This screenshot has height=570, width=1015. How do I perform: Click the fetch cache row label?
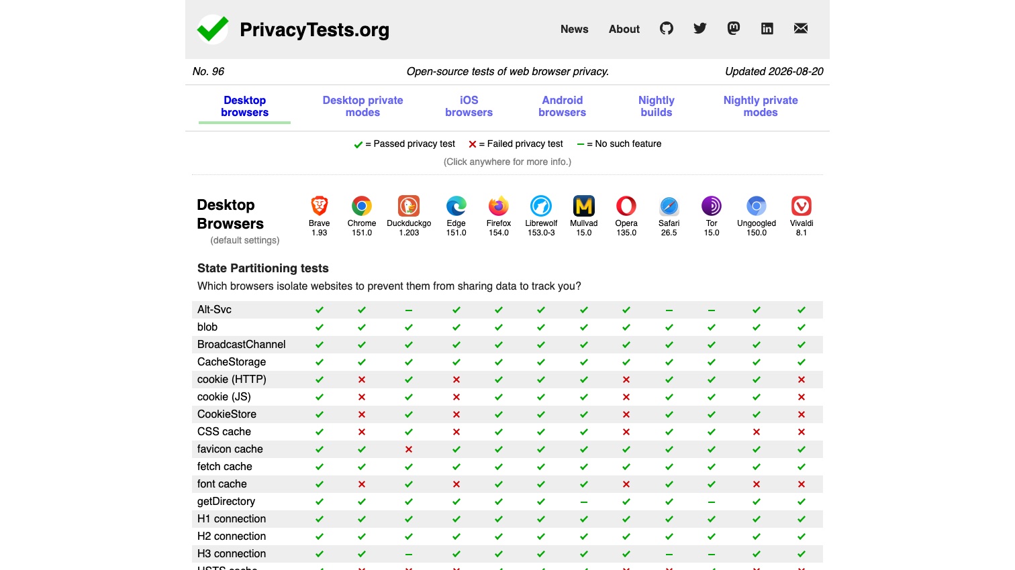pos(225,466)
